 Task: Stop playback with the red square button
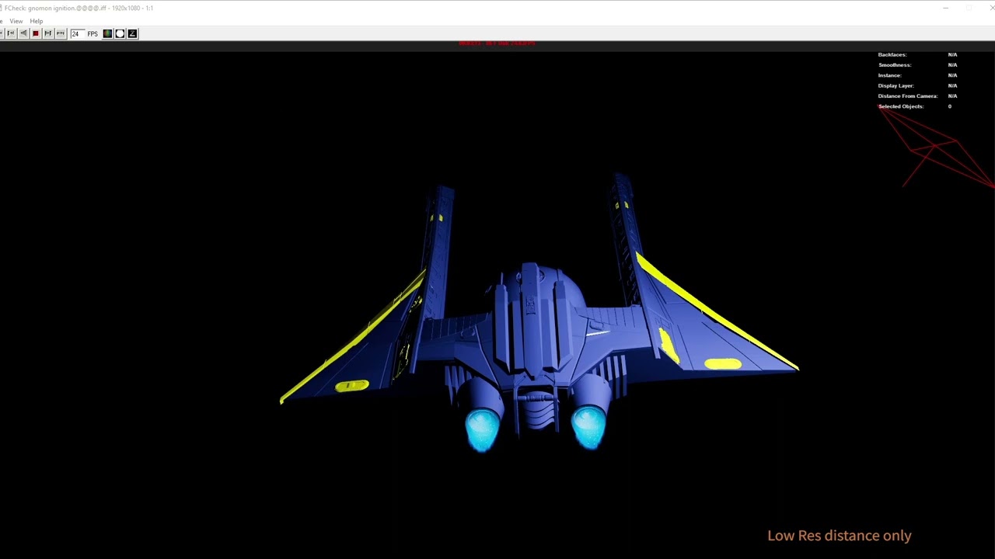36,33
